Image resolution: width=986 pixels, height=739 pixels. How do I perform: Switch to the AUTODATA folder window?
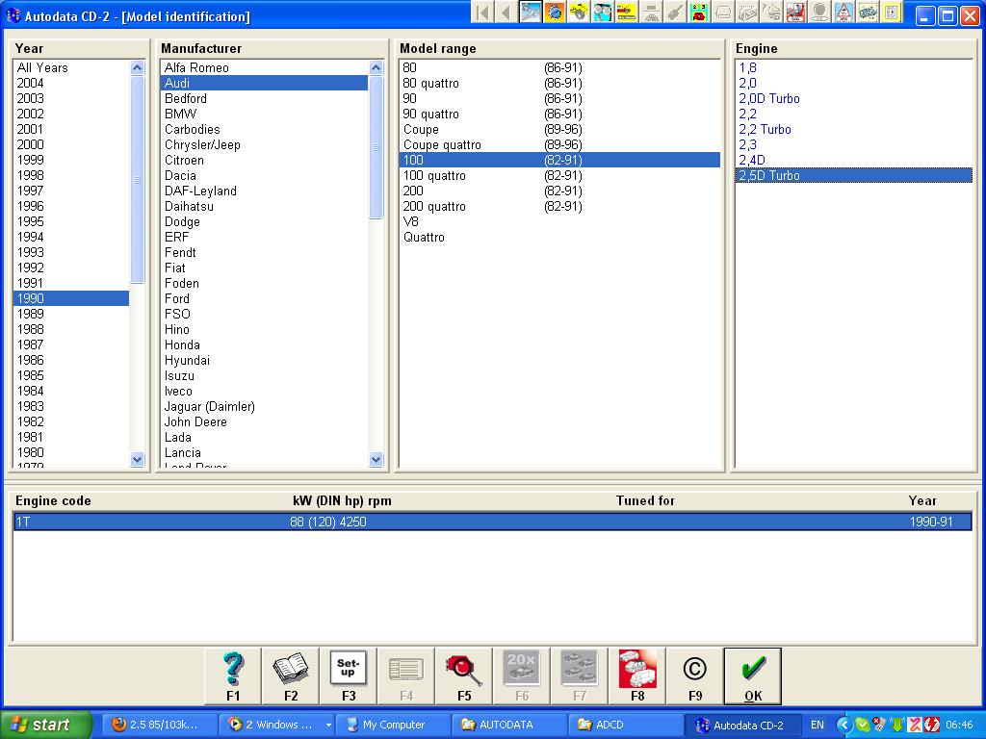tap(509, 725)
